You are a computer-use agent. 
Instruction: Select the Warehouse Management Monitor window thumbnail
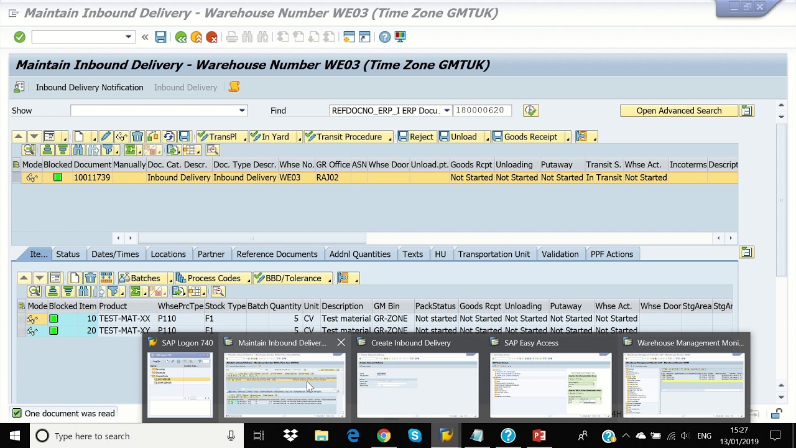(683, 385)
